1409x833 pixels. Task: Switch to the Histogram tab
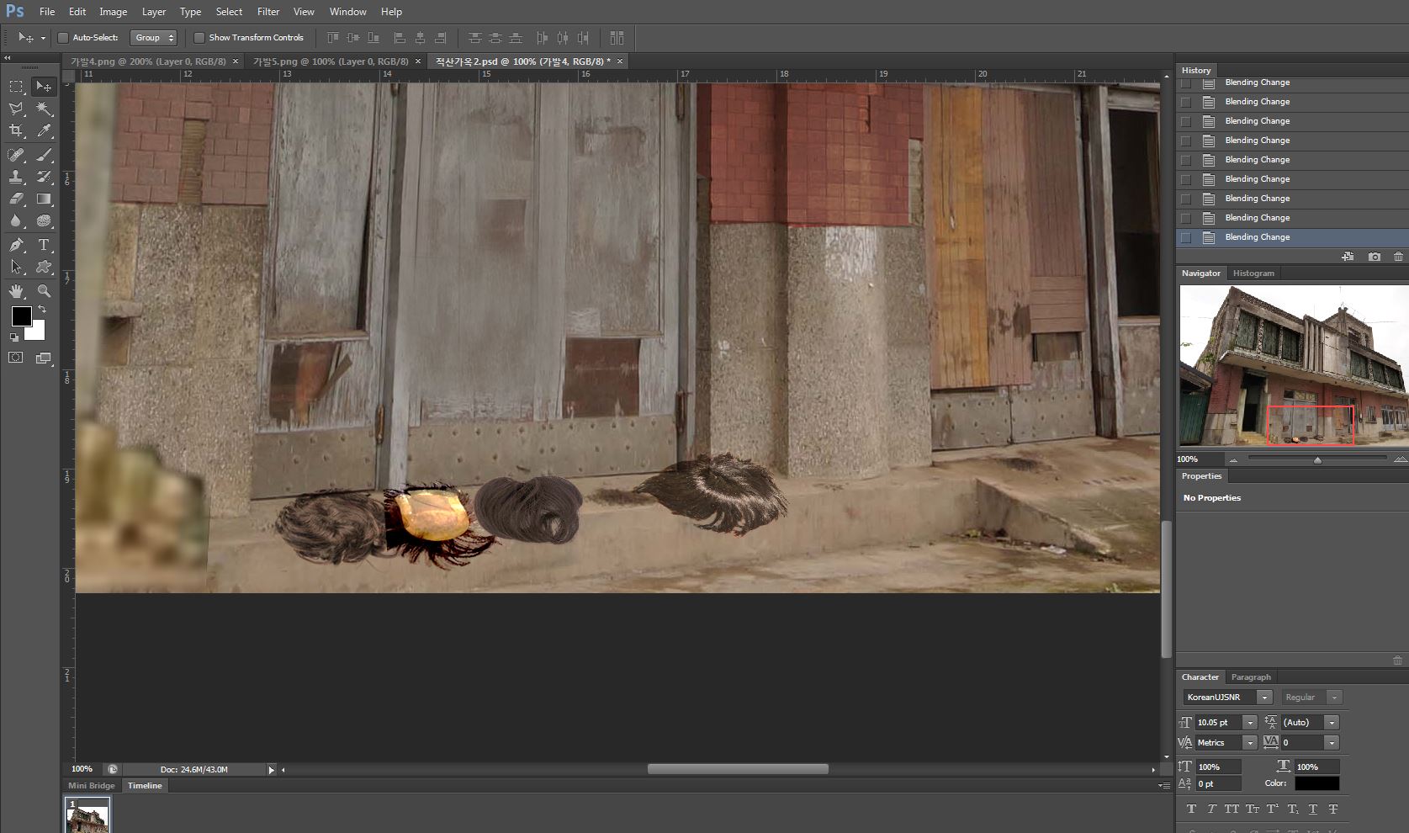tap(1253, 273)
